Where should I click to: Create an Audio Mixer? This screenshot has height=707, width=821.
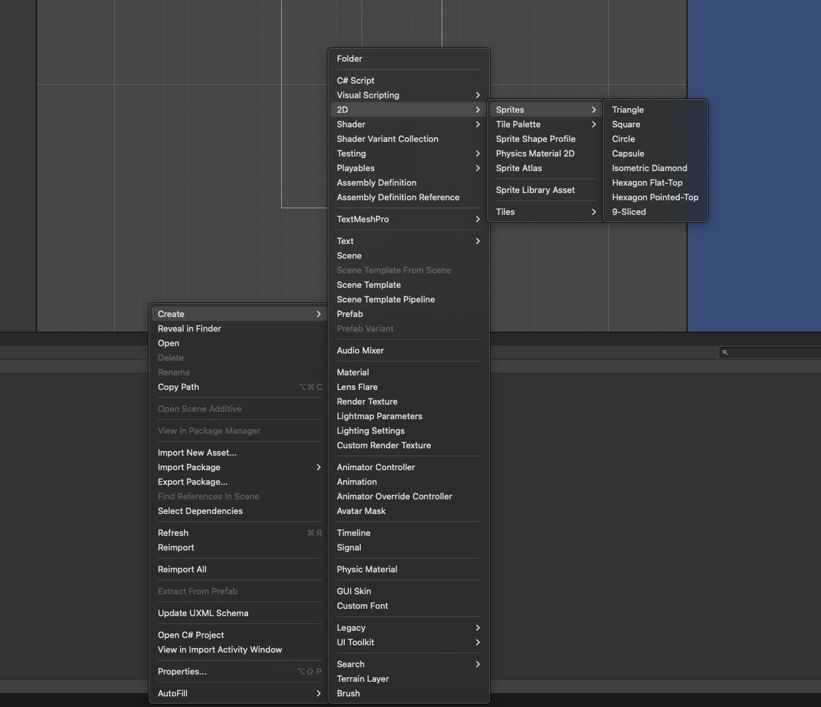(x=409, y=350)
